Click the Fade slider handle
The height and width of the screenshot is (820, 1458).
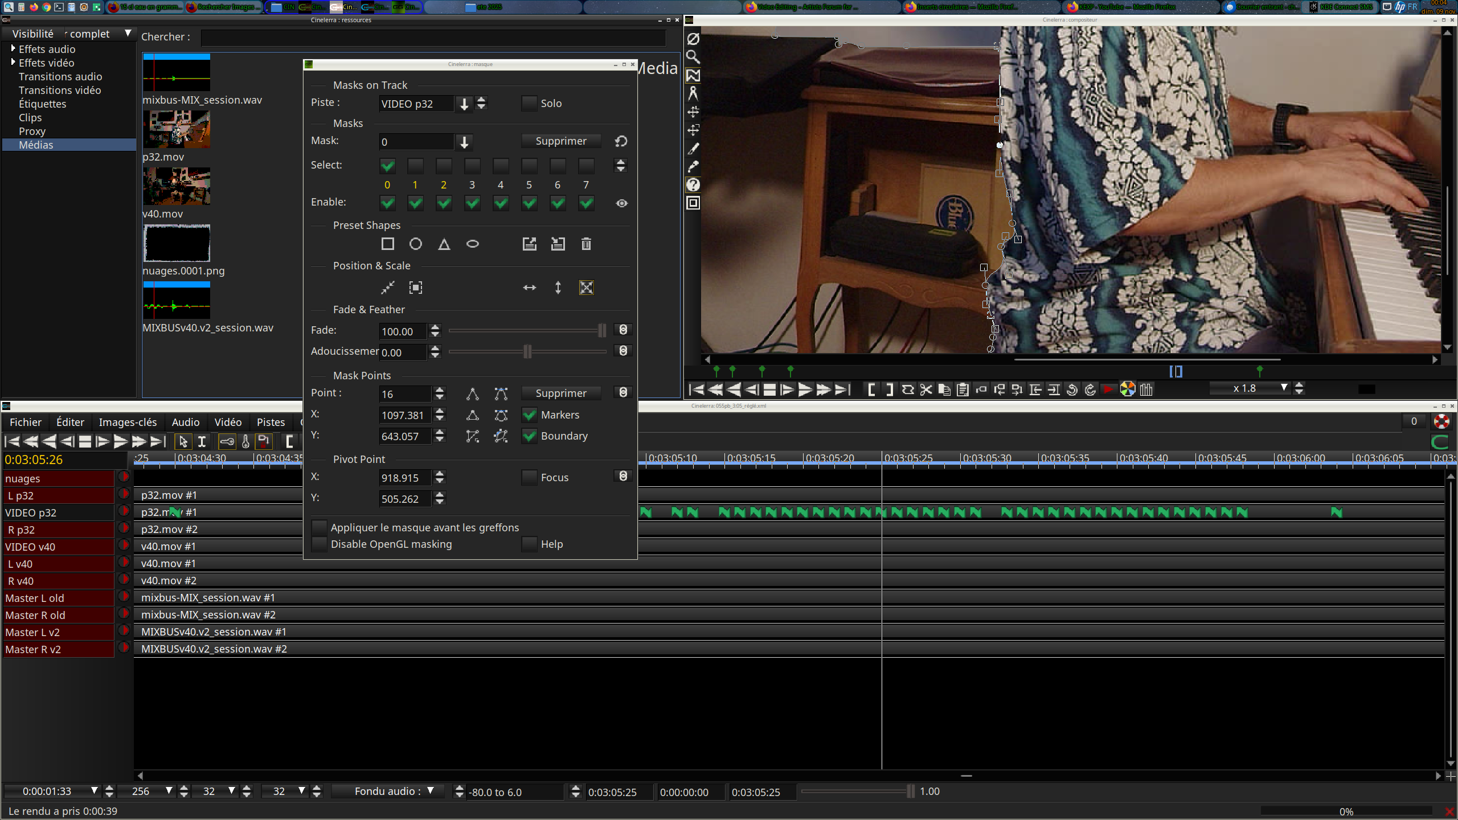point(602,330)
